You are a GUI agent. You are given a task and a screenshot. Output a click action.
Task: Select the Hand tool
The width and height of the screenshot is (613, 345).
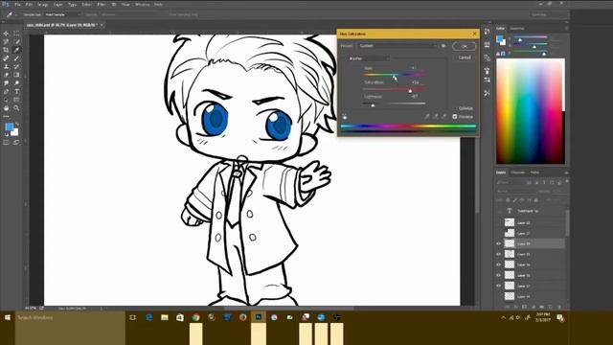tap(6, 108)
